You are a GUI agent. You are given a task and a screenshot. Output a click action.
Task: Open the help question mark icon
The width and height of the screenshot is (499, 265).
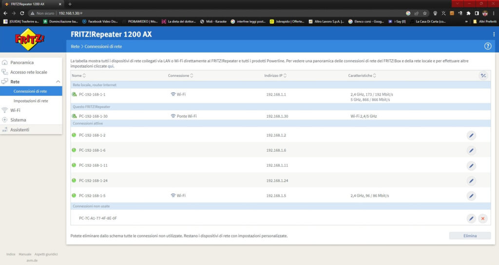487,46
